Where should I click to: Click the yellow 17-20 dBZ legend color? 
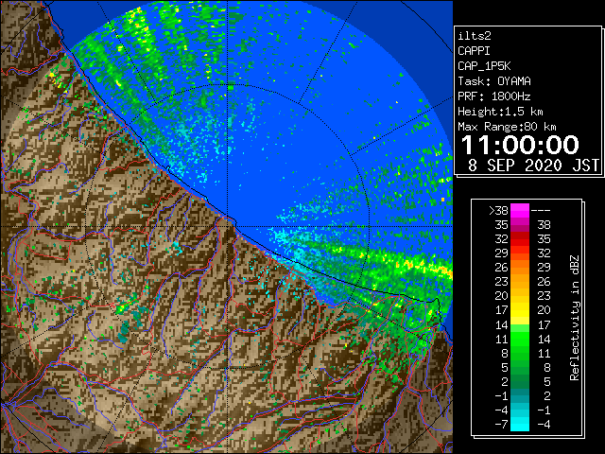point(520,310)
